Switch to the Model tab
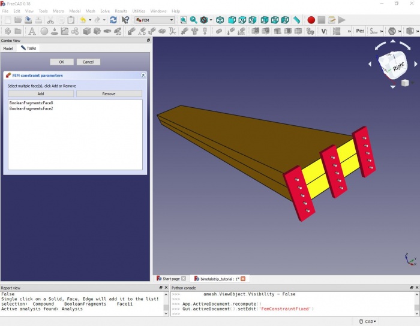This screenshot has width=420, height=326. 8,49
